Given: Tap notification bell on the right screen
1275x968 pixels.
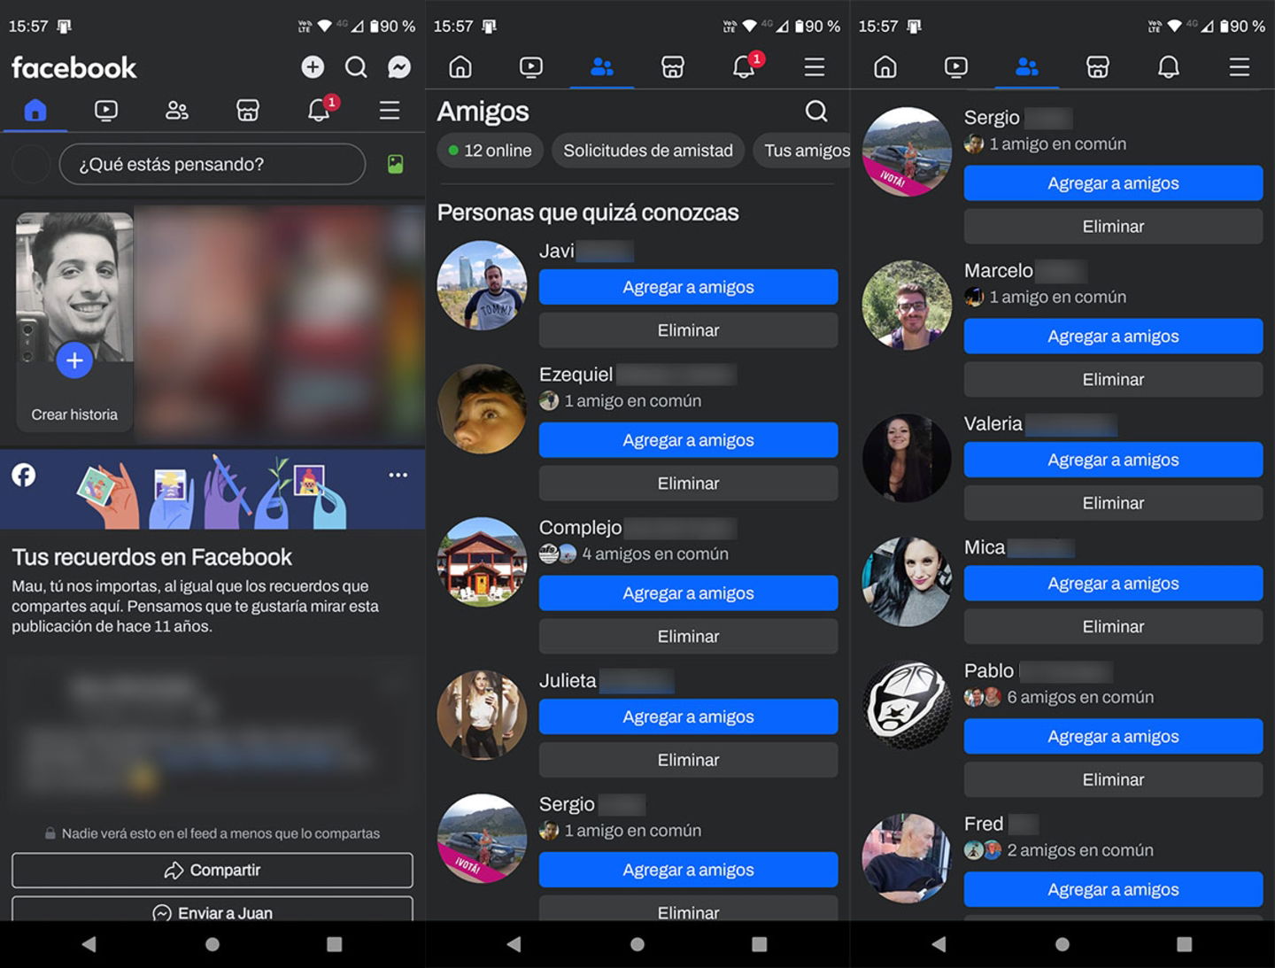Looking at the screenshot, I should click(1169, 66).
